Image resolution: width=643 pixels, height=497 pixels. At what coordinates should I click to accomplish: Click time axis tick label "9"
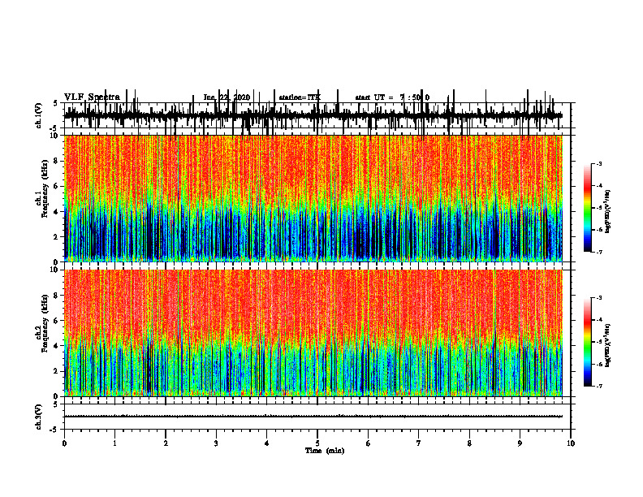click(x=520, y=443)
